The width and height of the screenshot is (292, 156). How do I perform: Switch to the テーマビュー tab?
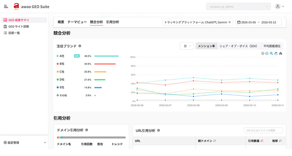click(x=77, y=22)
